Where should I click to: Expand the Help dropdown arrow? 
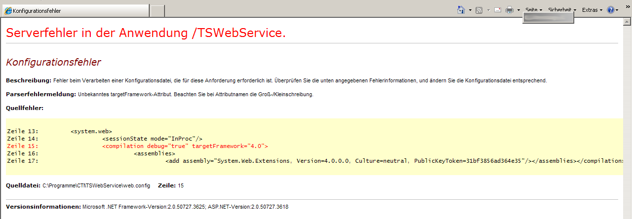coord(617,10)
